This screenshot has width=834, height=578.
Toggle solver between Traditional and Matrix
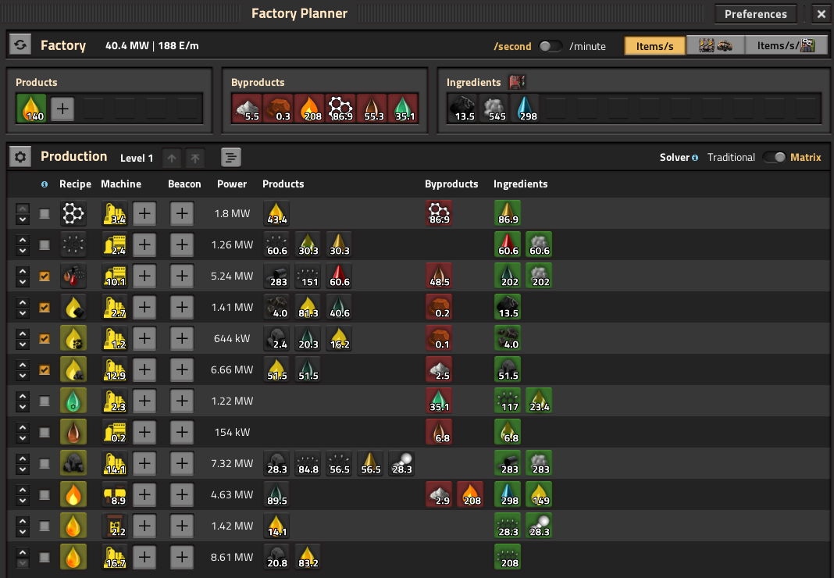click(774, 157)
